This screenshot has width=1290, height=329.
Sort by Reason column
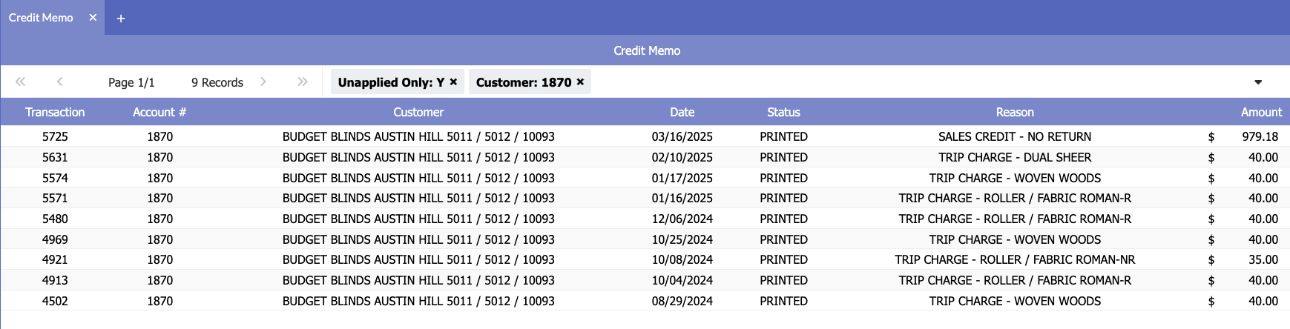(x=1015, y=112)
